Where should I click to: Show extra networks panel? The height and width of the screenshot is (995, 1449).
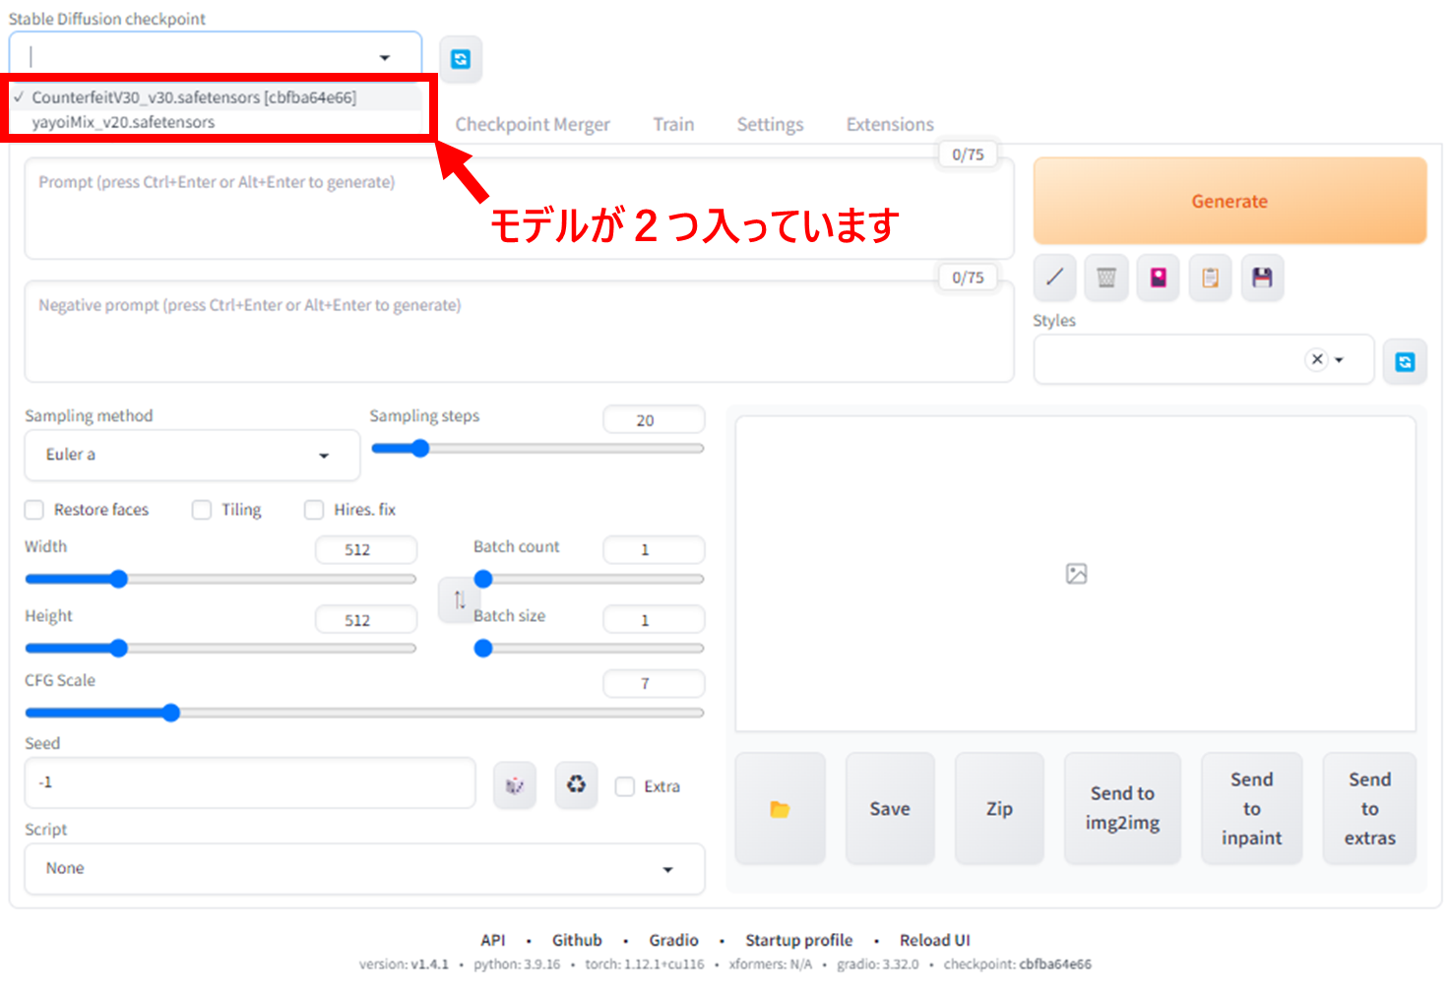1158,278
